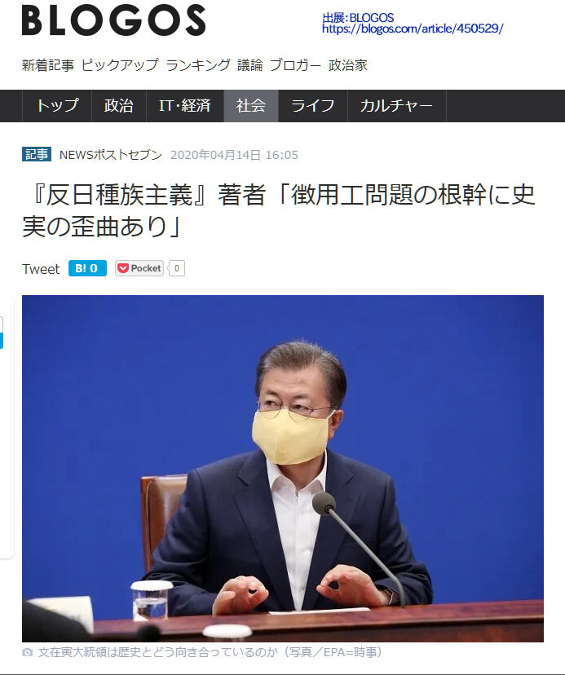Image resolution: width=565 pixels, height=675 pixels.
Task: Open the トップ tab
Action: tap(57, 106)
